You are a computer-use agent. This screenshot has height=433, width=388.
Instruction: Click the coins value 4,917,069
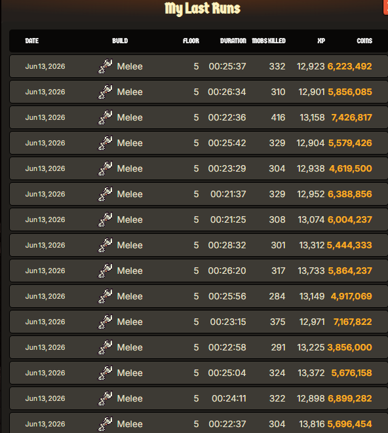(351, 296)
